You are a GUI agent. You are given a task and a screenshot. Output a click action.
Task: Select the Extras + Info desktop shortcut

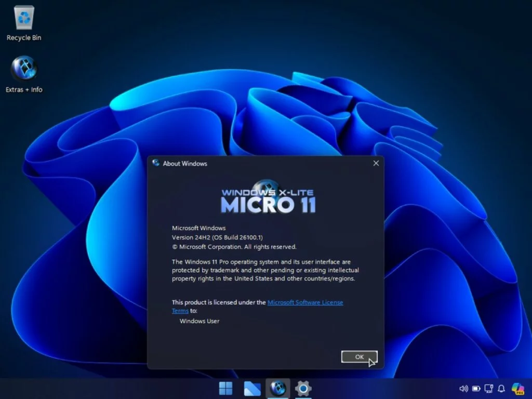point(24,69)
